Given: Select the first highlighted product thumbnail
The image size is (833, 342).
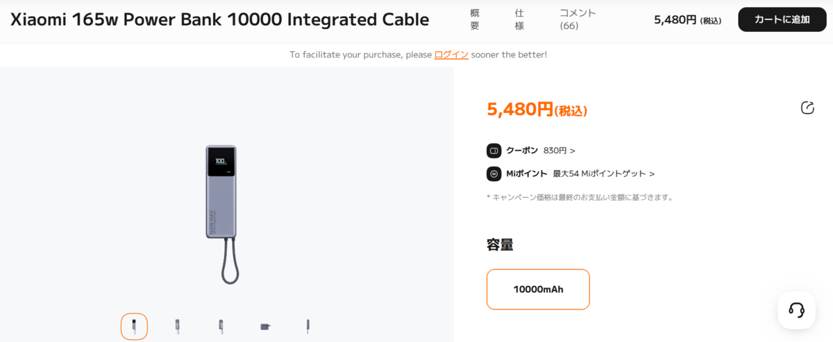Looking at the screenshot, I should pyautogui.click(x=134, y=326).
